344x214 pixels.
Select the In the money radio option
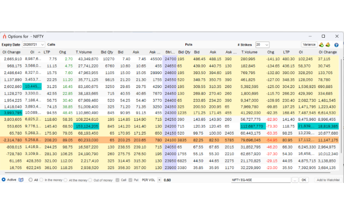(x=41, y=180)
